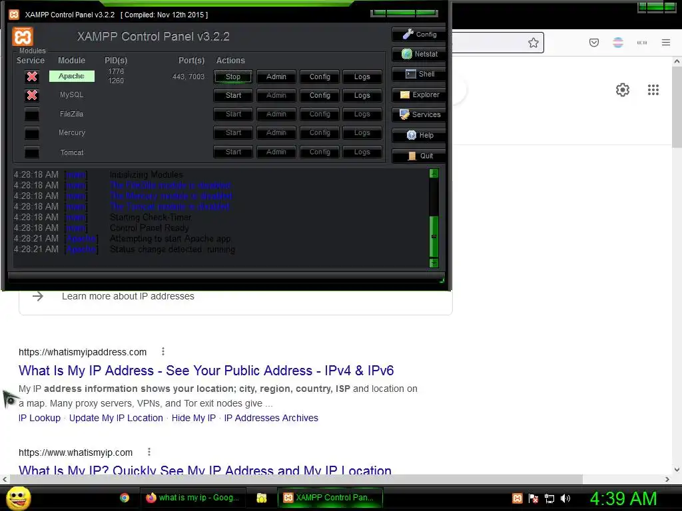Image resolution: width=682 pixels, height=511 pixels.
Task: Open Netstat with globe icon
Action: pos(419,54)
